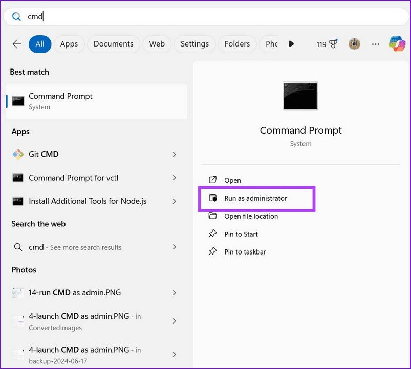
Task: Switch to the Settings filter tab
Action: coord(194,44)
